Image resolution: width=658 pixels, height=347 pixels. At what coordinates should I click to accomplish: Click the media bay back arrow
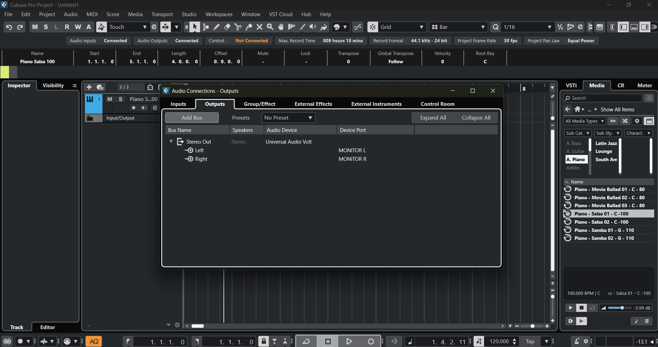568,109
